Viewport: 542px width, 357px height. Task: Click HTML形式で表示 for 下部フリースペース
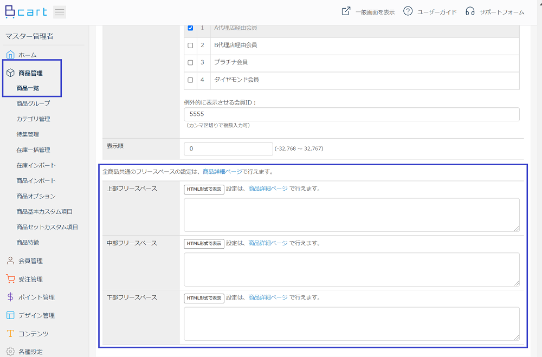tap(204, 298)
